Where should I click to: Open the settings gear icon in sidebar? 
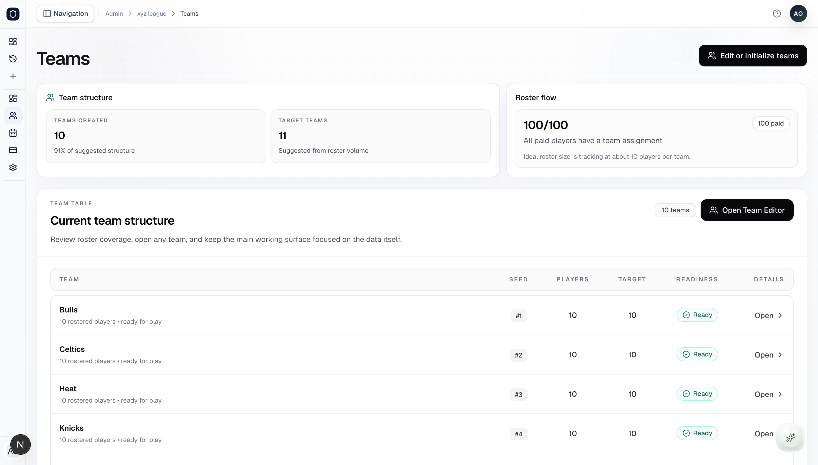[13, 167]
